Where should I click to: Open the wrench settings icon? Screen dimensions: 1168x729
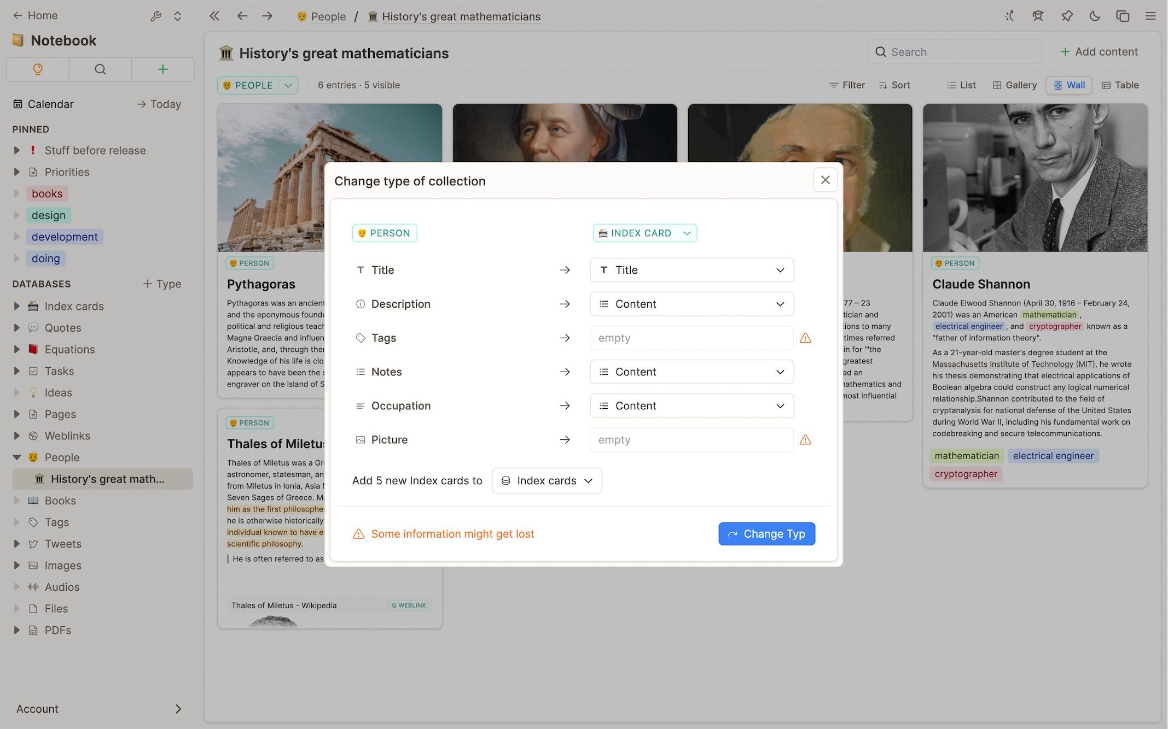[156, 16]
